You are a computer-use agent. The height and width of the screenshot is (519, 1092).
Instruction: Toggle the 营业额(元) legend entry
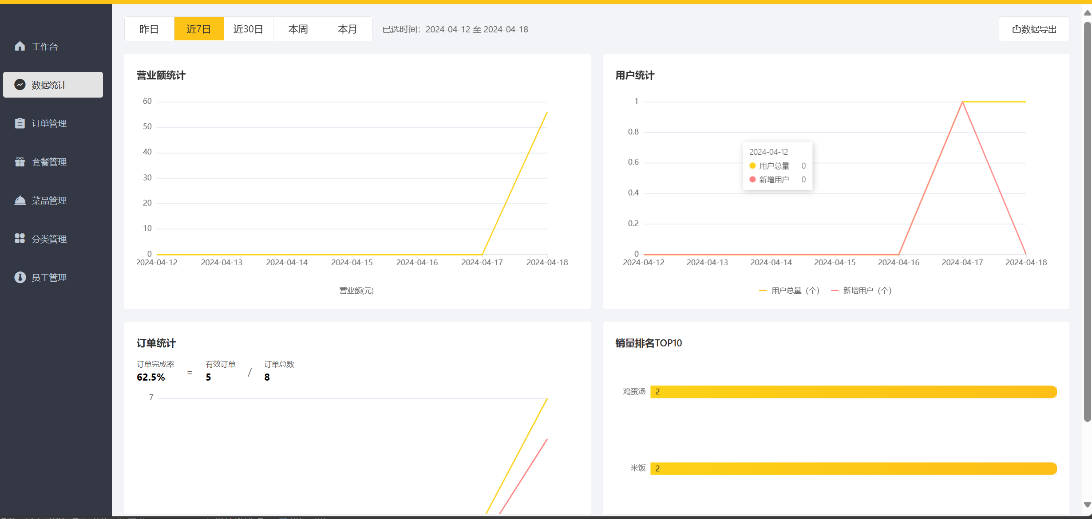pyautogui.click(x=356, y=291)
